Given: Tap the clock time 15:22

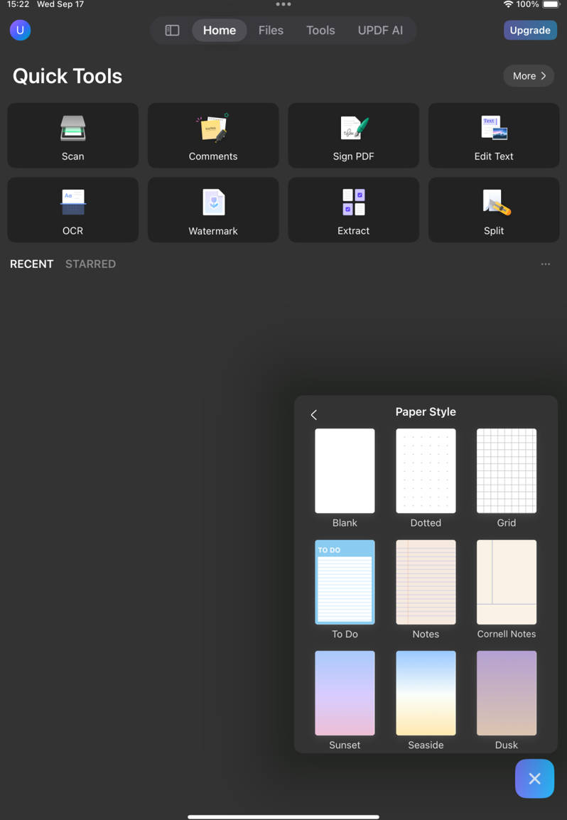Looking at the screenshot, I should tap(17, 4).
